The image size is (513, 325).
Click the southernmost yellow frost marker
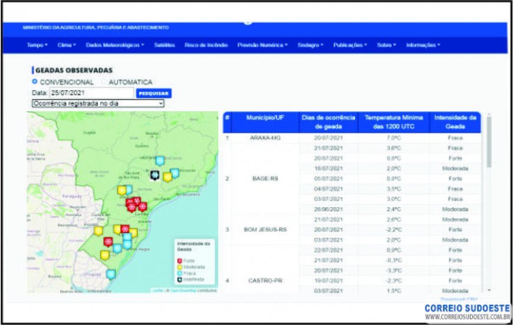105,255
